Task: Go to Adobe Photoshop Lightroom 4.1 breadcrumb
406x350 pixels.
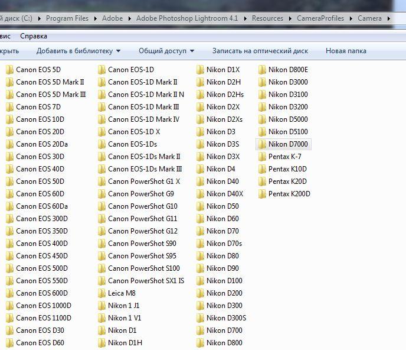Action: pyautogui.click(x=187, y=18)
